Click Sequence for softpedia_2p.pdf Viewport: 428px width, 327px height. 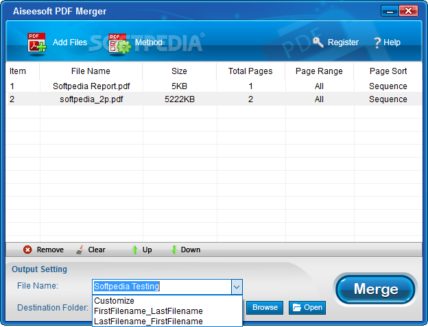pos(388,99)
